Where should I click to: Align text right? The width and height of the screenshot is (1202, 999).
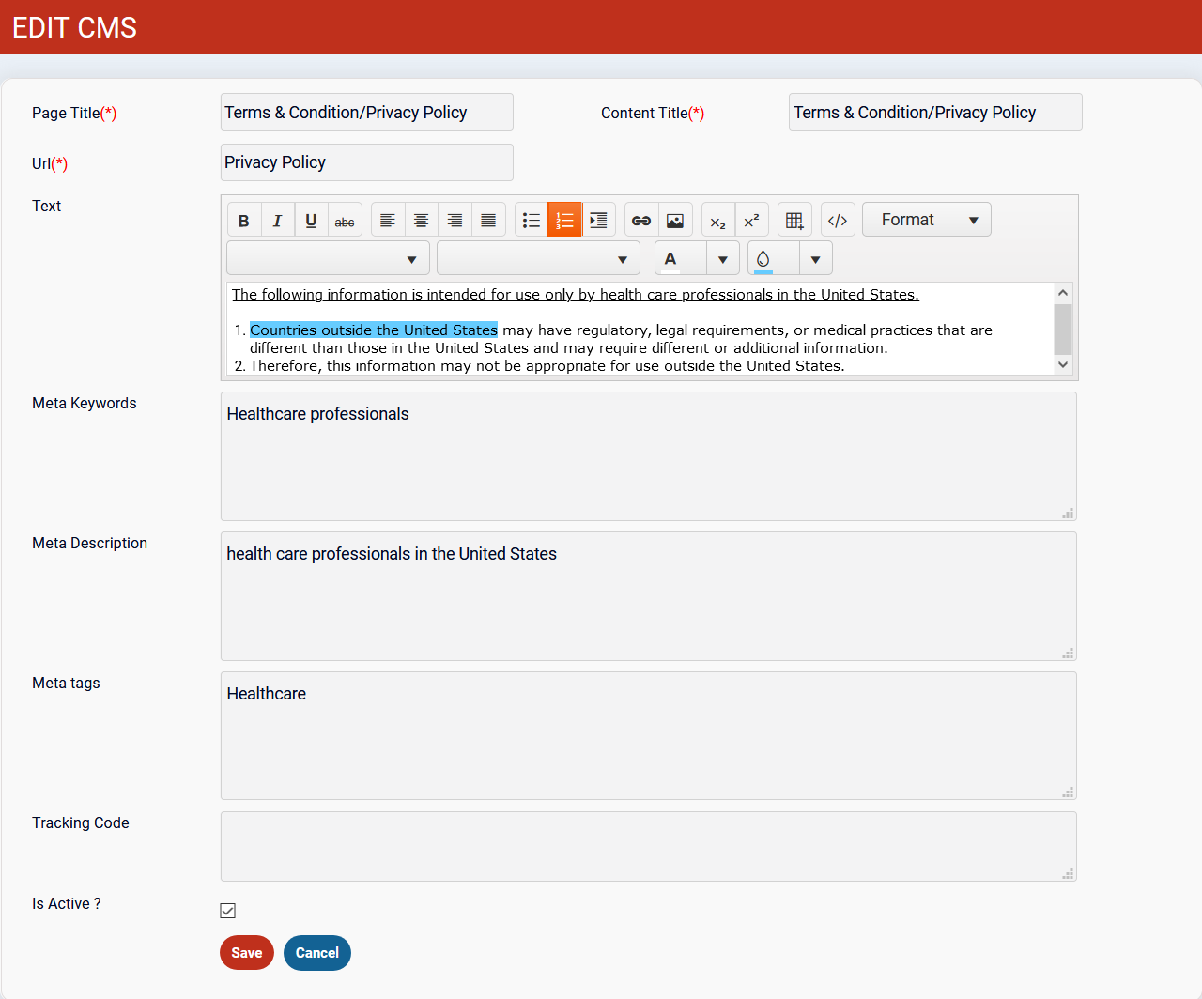tap(455, 220)
